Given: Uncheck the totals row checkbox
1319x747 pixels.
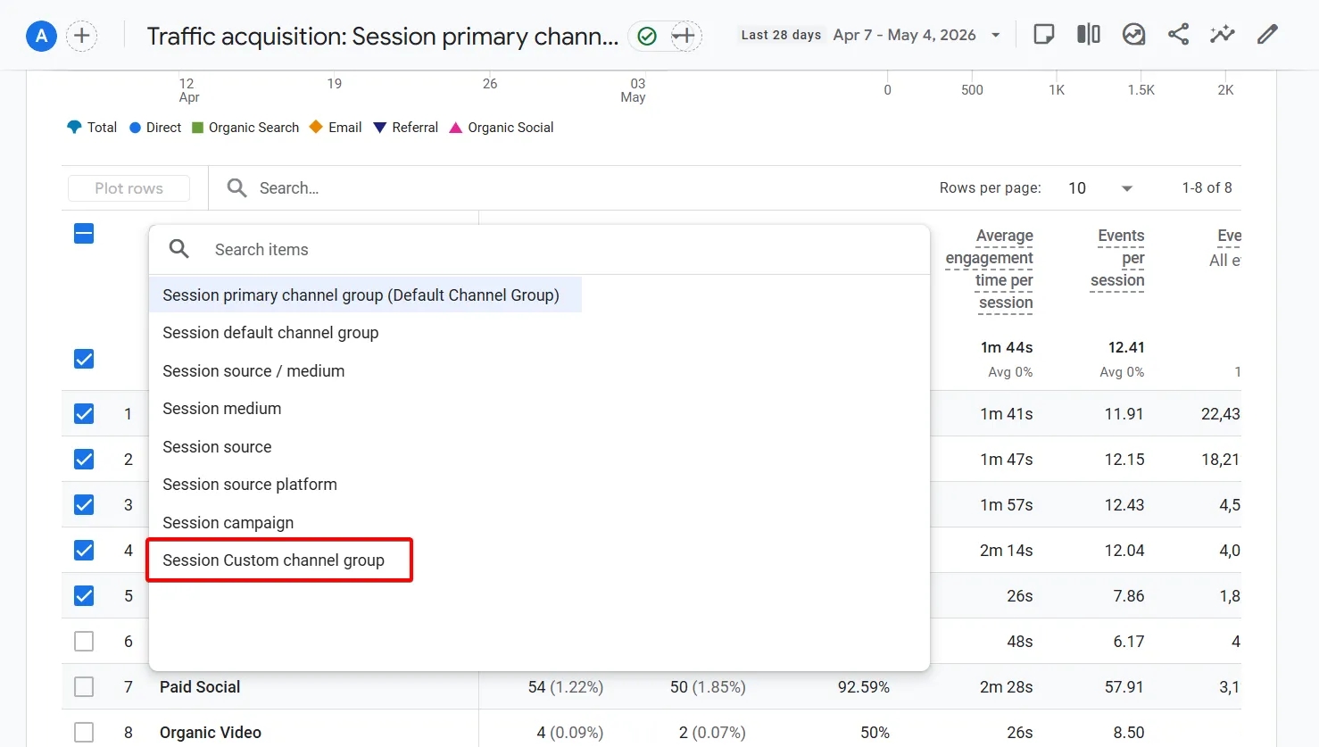Looking at the screenshot, I should (x=84, y=359).
